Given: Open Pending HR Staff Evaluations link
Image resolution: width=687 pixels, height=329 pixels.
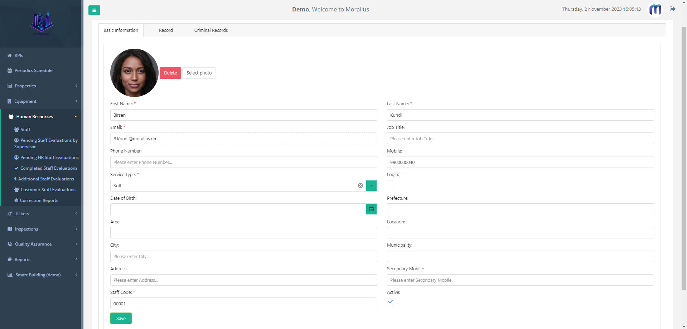Looking at the screenshot, I should coord(49,158).
